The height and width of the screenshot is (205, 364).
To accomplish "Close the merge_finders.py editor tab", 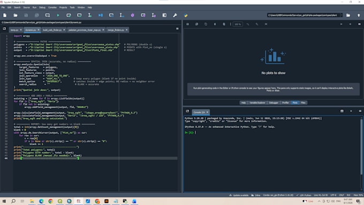I will (x=126, y=30).
